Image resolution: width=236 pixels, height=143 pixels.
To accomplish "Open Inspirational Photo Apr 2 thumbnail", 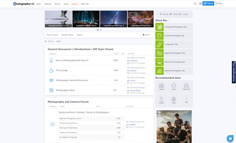I will pos(141,19).
